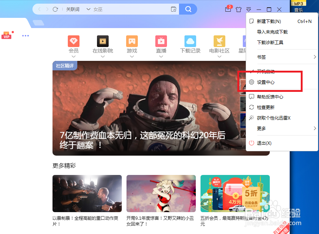The image size is (319, 234).
Task: Select 新建下载(N) menu item
Action: click(x=282, y=22)
